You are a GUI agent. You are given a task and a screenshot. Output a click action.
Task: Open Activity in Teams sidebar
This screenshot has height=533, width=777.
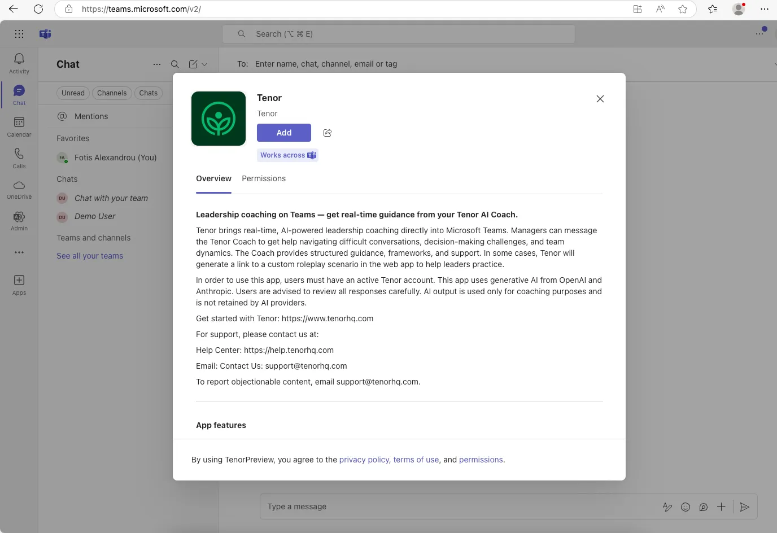pyautogui.click(x=19, y=63)
